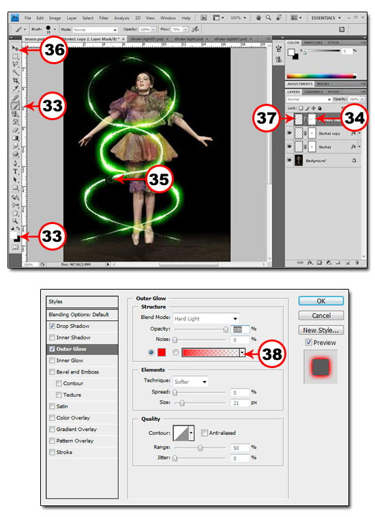Screen dimensions: 375x517
Task: Select the Type tool
Action: 15,171
